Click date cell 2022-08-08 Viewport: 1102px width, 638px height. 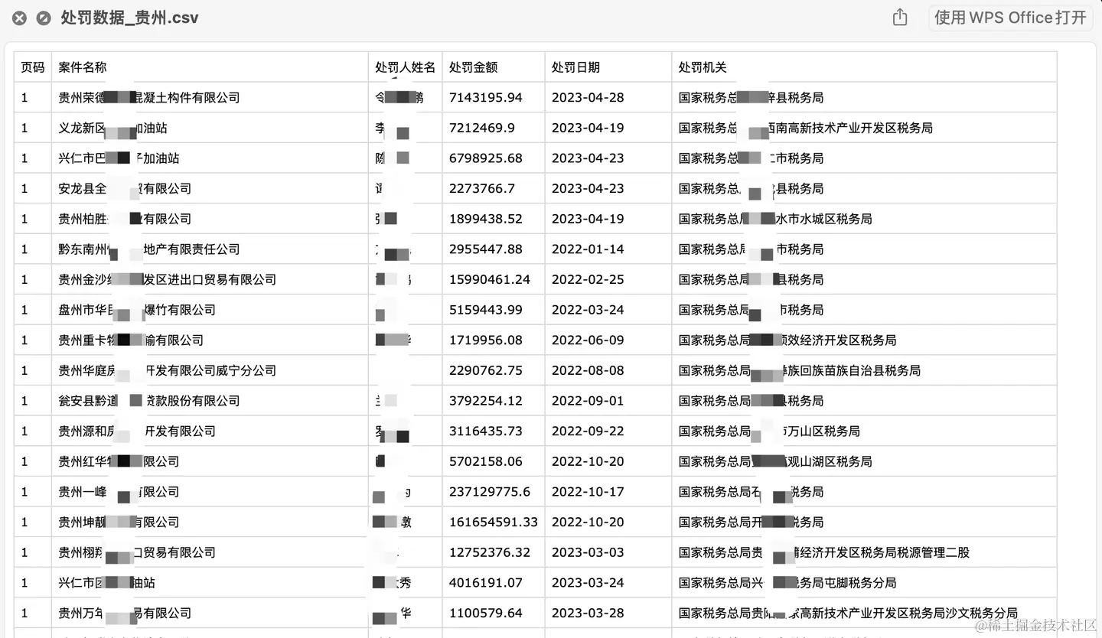608,370
